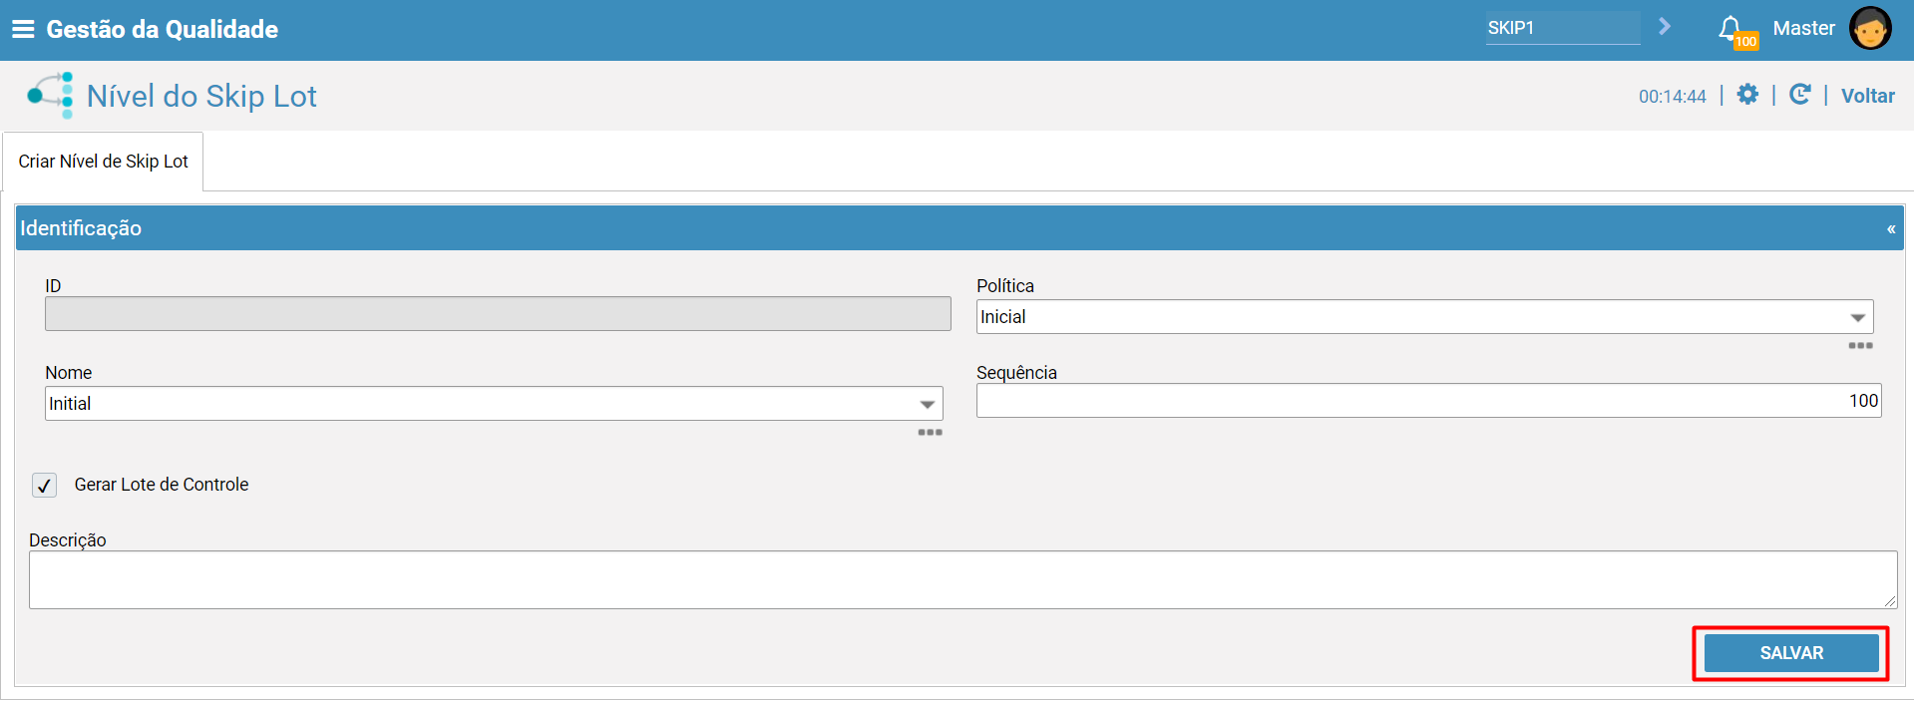Open Nome lookup ellipsis
The width and height of the screenshot is (1914, 703).
click(930, 433)
